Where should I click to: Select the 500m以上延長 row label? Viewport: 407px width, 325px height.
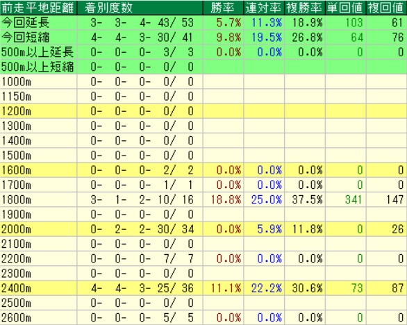38,52
